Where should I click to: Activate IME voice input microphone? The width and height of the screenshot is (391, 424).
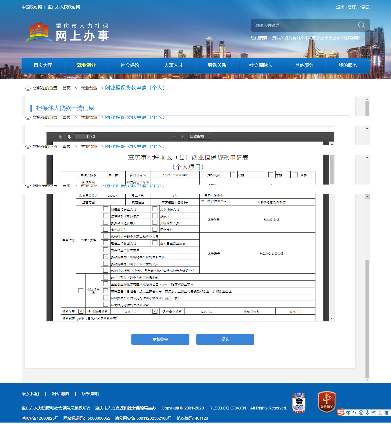point(368,413)
